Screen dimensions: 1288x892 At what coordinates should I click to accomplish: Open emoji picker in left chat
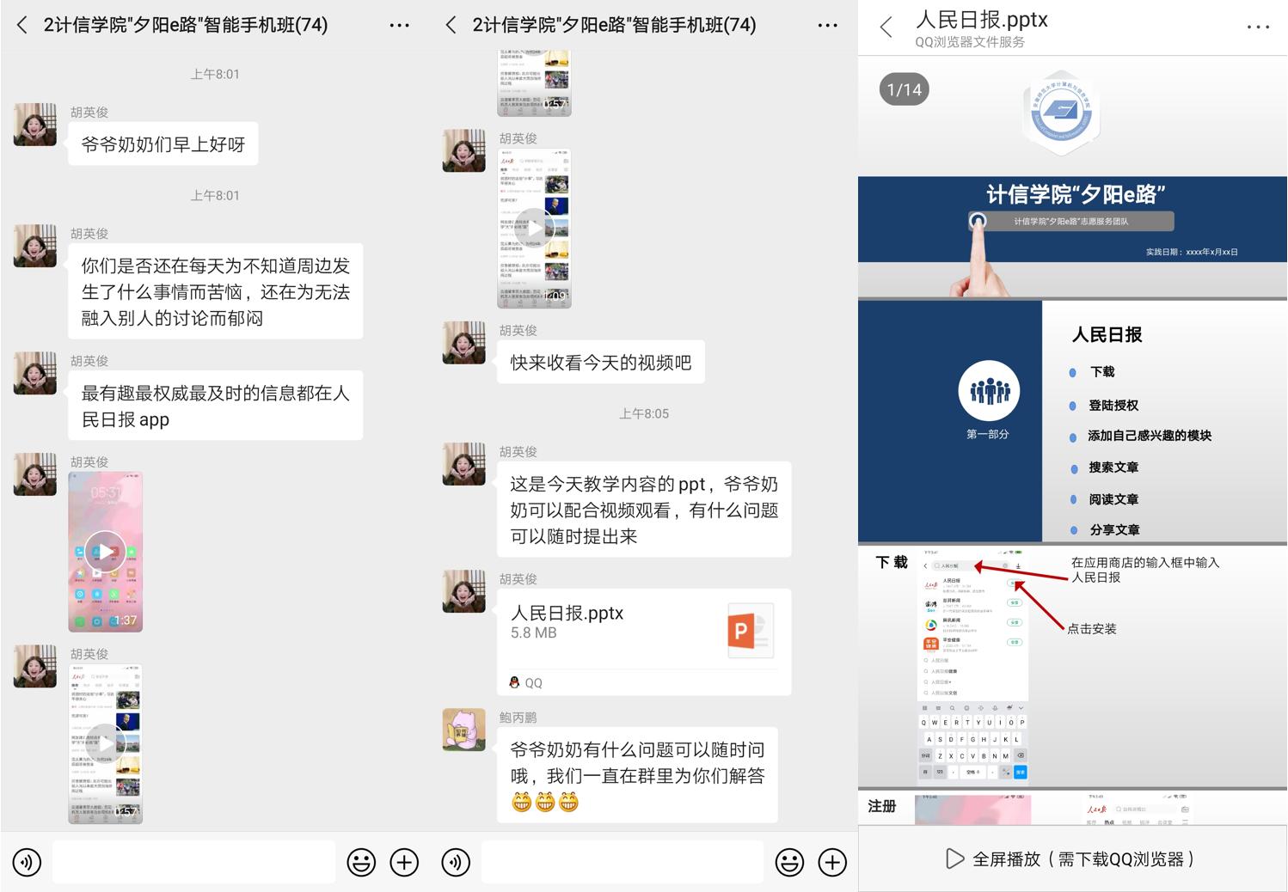[x=361, y=862]
